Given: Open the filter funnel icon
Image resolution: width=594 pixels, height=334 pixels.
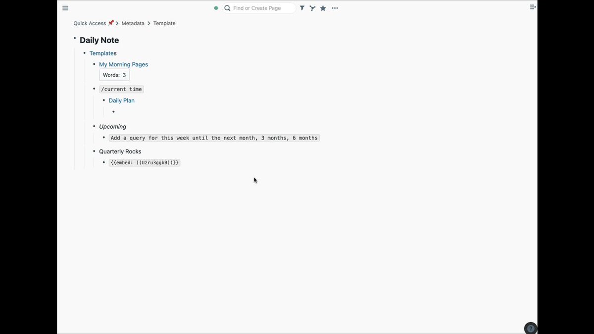Looking at the screenshot, I should click(x=302, y=8).
